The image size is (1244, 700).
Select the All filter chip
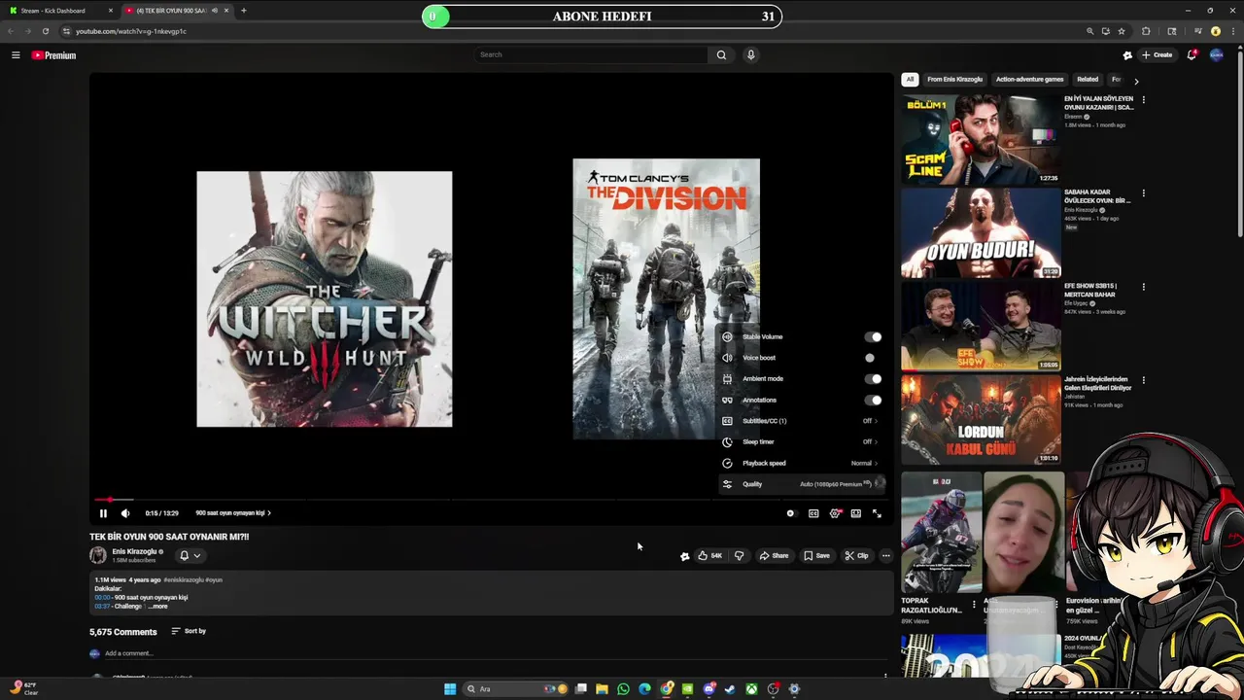pyautogui.click(x=910, y=80)
